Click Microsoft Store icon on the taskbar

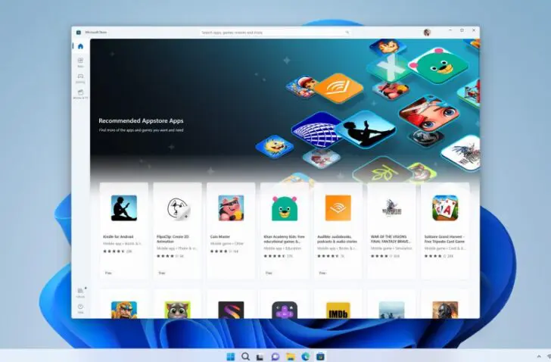click(320, 356)
